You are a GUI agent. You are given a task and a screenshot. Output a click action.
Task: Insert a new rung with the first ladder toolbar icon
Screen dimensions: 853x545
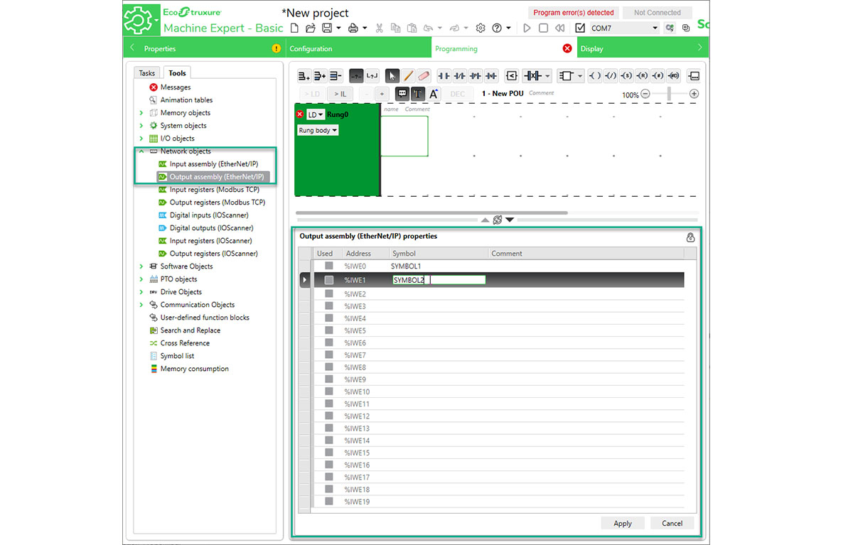pos(304,75)
